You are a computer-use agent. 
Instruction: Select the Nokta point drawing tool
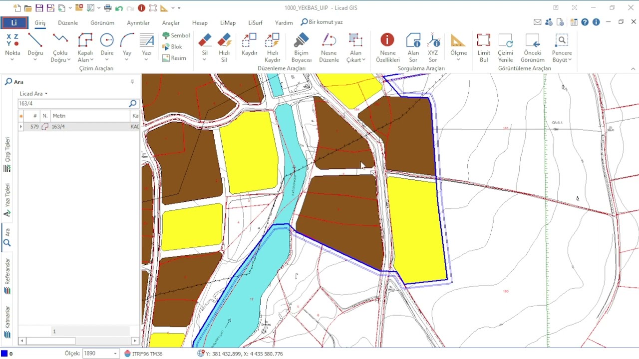[12, 45]
